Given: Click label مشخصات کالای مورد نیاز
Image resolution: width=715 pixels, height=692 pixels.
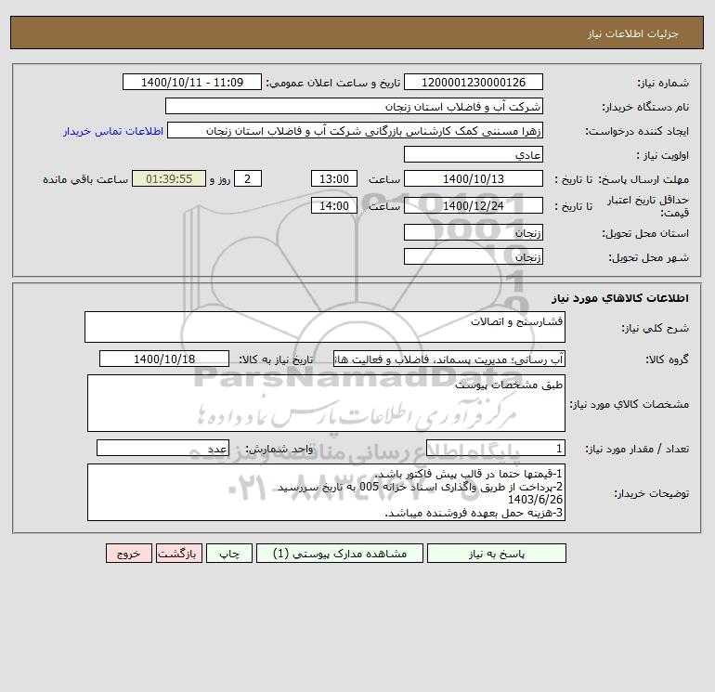Looking at the screenshot, I should (630, 404).
